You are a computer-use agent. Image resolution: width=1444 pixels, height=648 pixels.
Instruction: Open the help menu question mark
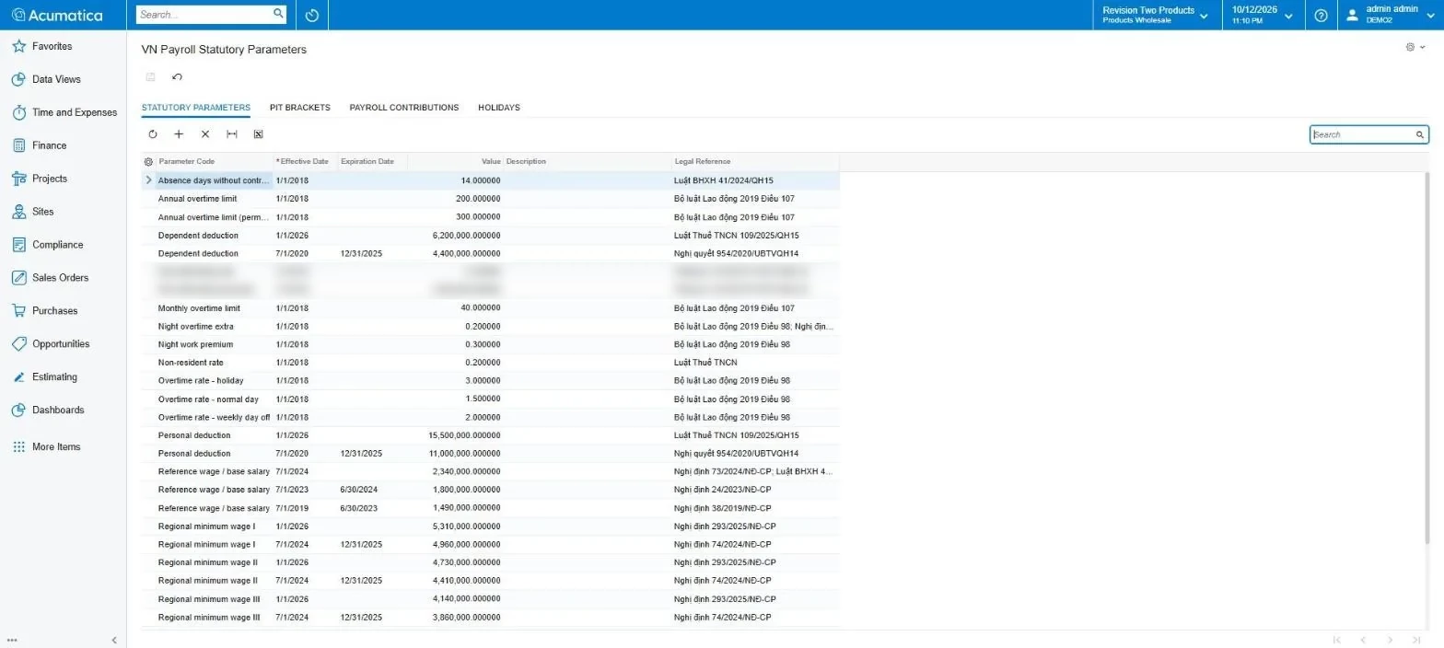point(1321,15)
